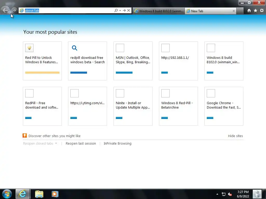Image resolution: width=266 pixels, height=199 pixels.
Task: Click the empty favicon box on Ninite tile
Action: tap(120, 93)
